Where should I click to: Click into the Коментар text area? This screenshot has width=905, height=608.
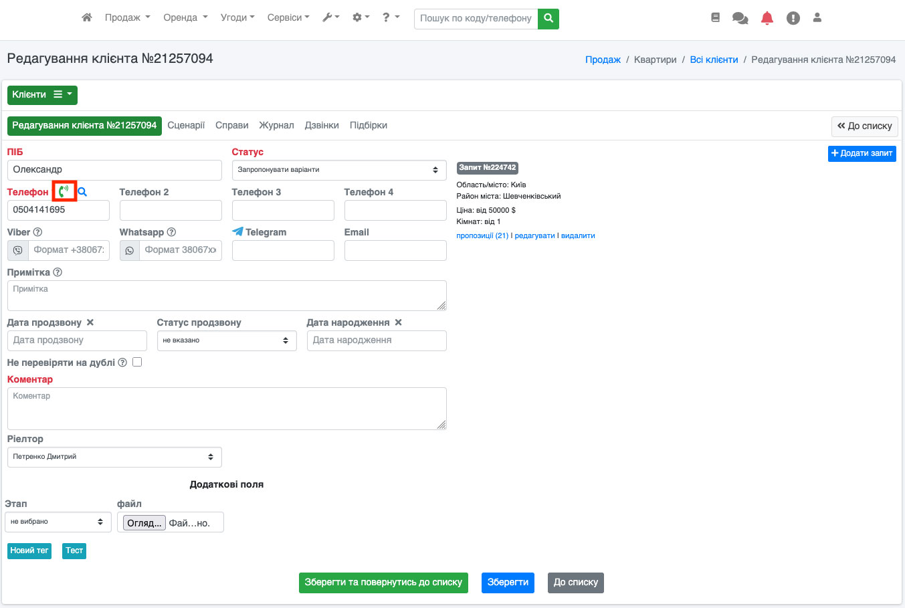226,408
